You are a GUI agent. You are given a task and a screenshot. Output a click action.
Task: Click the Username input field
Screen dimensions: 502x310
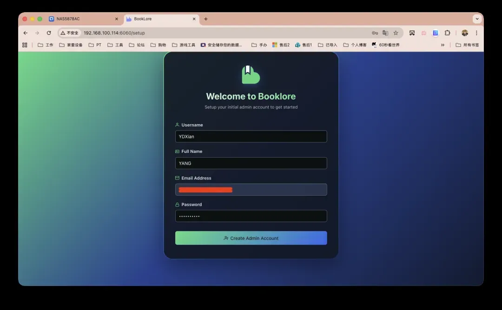[x=251, y=137]
